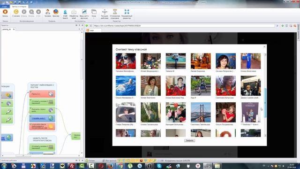This screenshot has height=169, width=300.
Task: Open uTorrent from the taskbar
Action: pyautogui.click(x=130, y=166)
